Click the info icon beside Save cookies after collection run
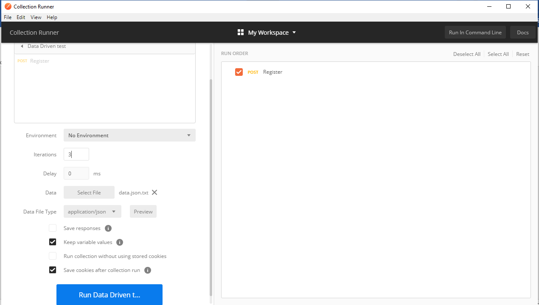539x305 pixels. click(147, 270)
